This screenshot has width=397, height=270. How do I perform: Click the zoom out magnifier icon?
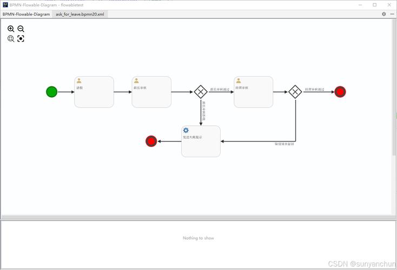pos(21,29)
